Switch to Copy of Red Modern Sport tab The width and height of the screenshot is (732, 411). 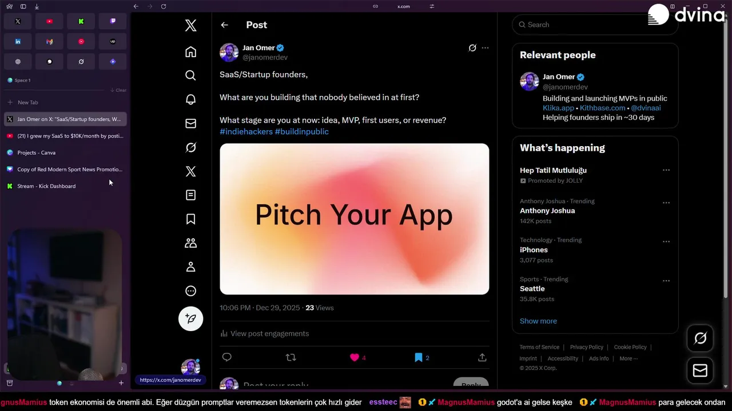65,169
